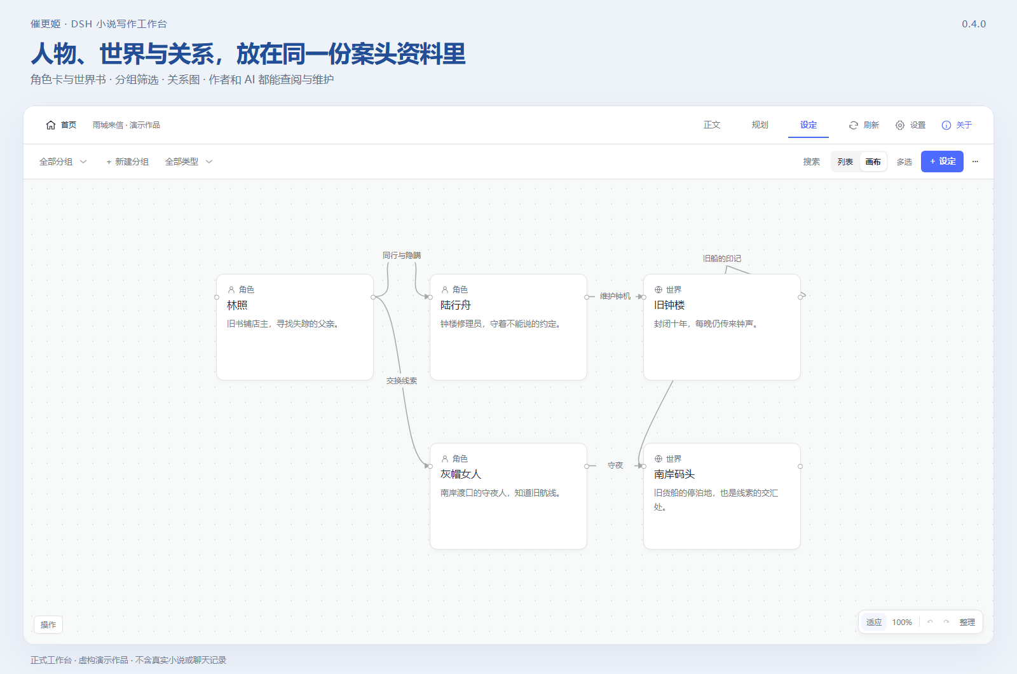Click + 新建分组 to create group
1017x674 pixels.
click(128, 162)
